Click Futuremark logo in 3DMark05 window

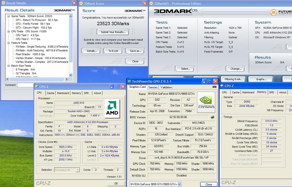coord(273,13)
